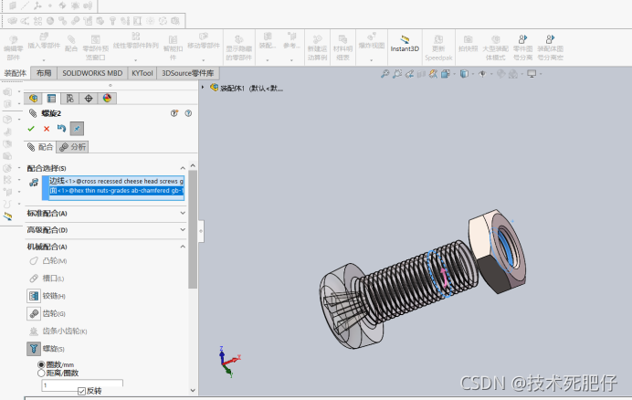
Task: Click the blue undo arrow in 螺旋2 panel
Action: (61, 128)
